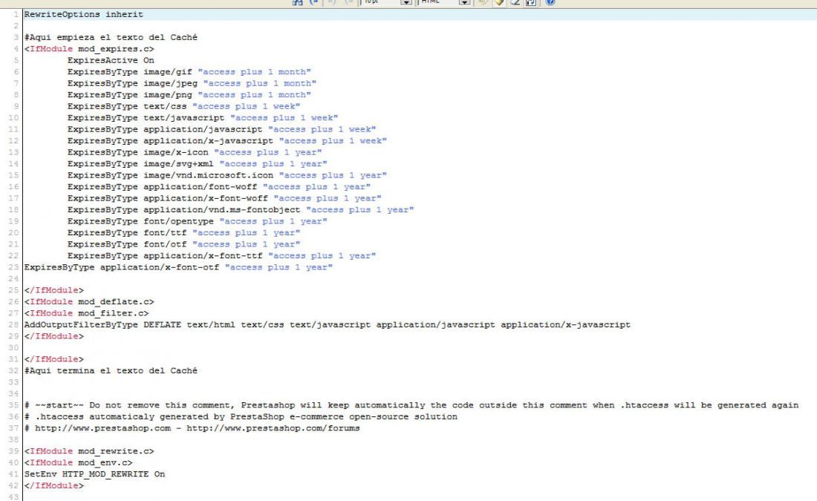The image size is (817, 501).
Task: Click the ExpiresByType application/x-font-woff line
Action: pos(224,198)
